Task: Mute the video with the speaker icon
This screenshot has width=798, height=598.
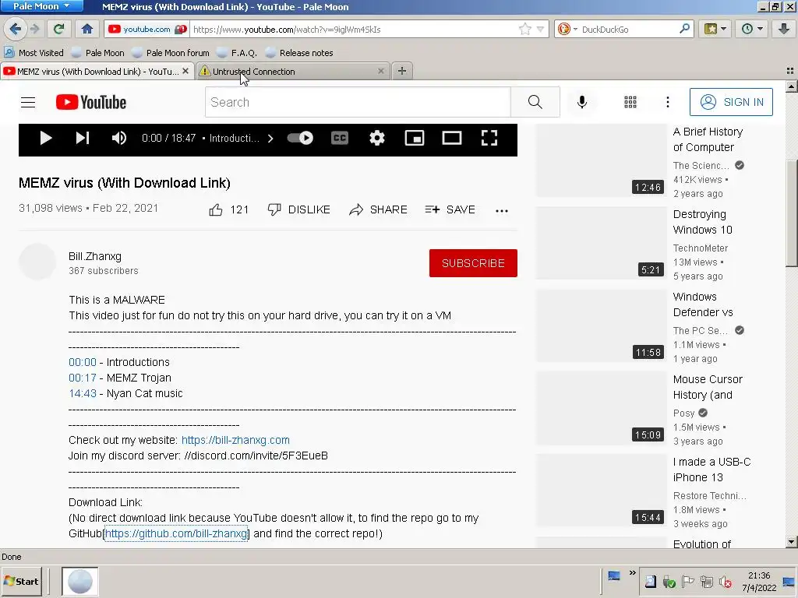Action: [x=119, y=138]
